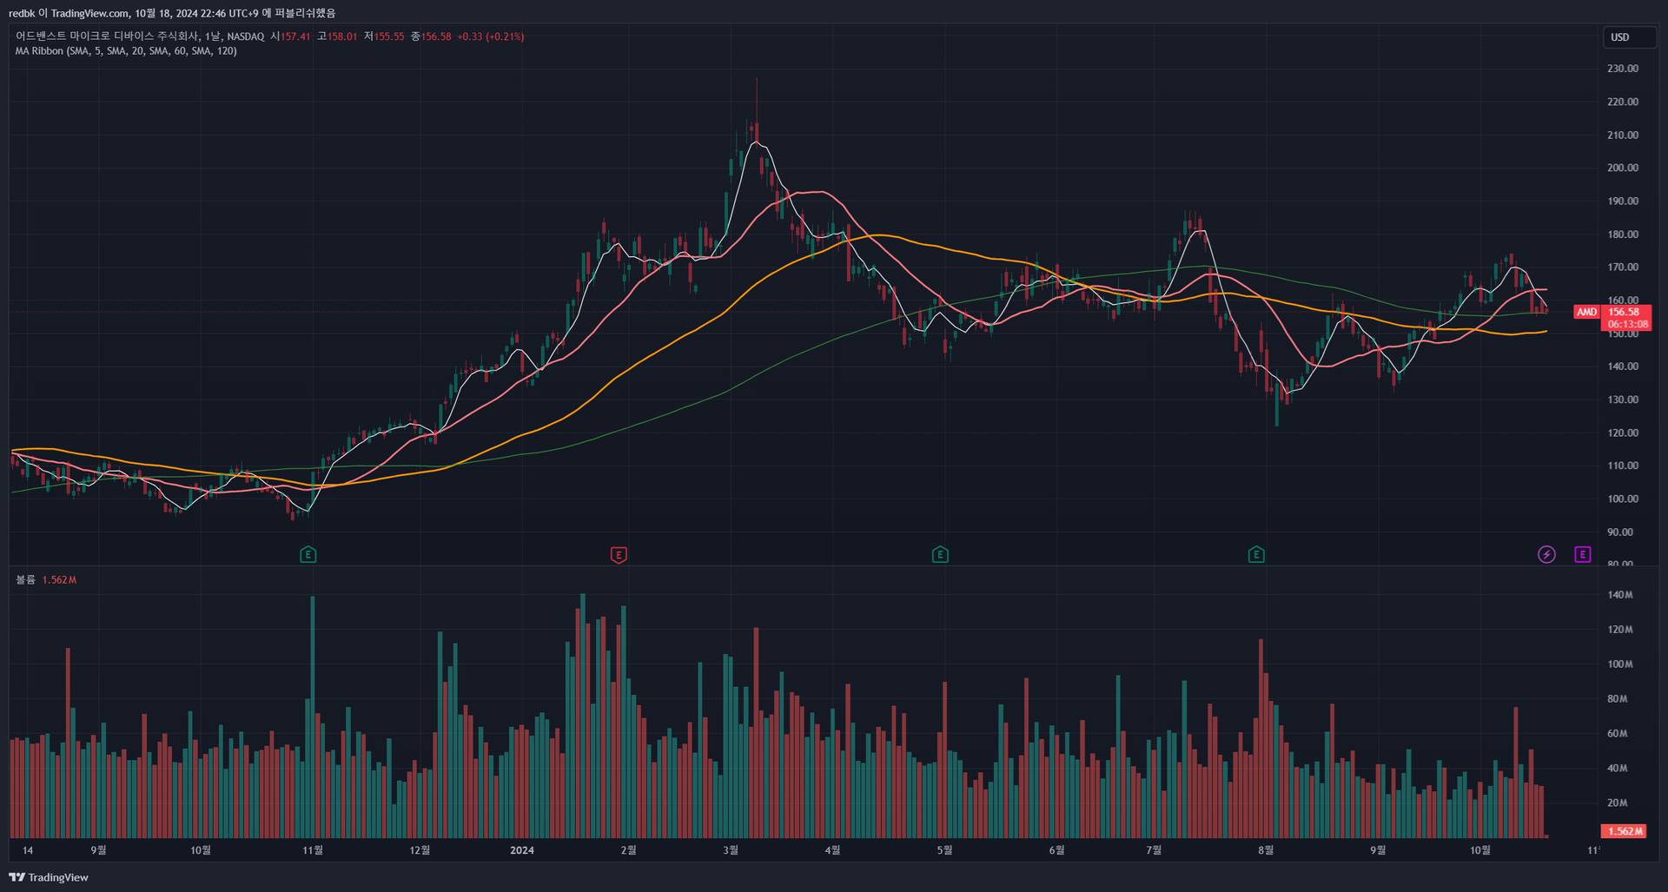The image size is (1668, 892).
Task: Click the 2024 label on time axis
Action: (x=521, y=850)
